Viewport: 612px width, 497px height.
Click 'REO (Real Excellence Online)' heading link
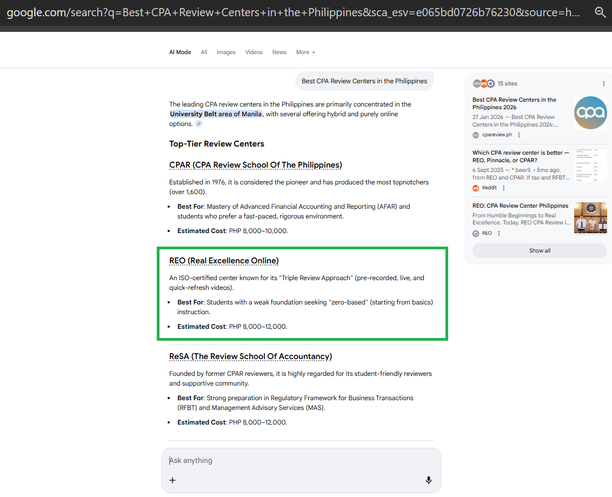224,261
